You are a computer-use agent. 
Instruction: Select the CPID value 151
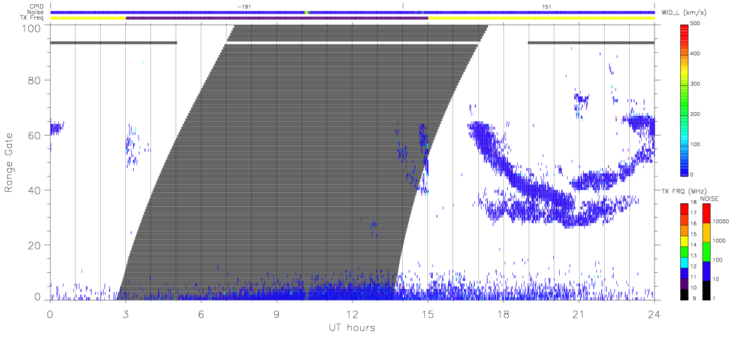[546, 7]
